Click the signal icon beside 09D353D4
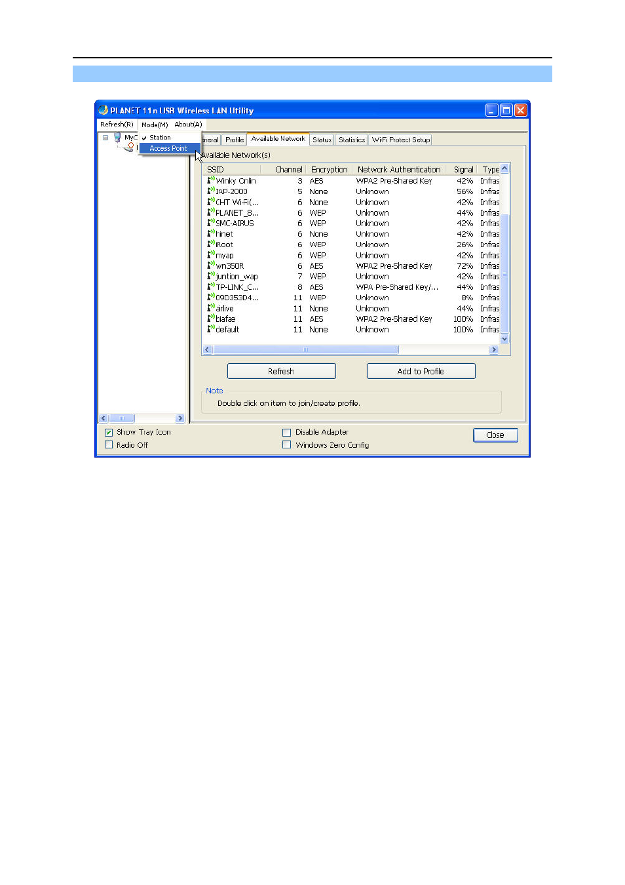This screenshot has width=625, height=885. [x=211, y=297]
